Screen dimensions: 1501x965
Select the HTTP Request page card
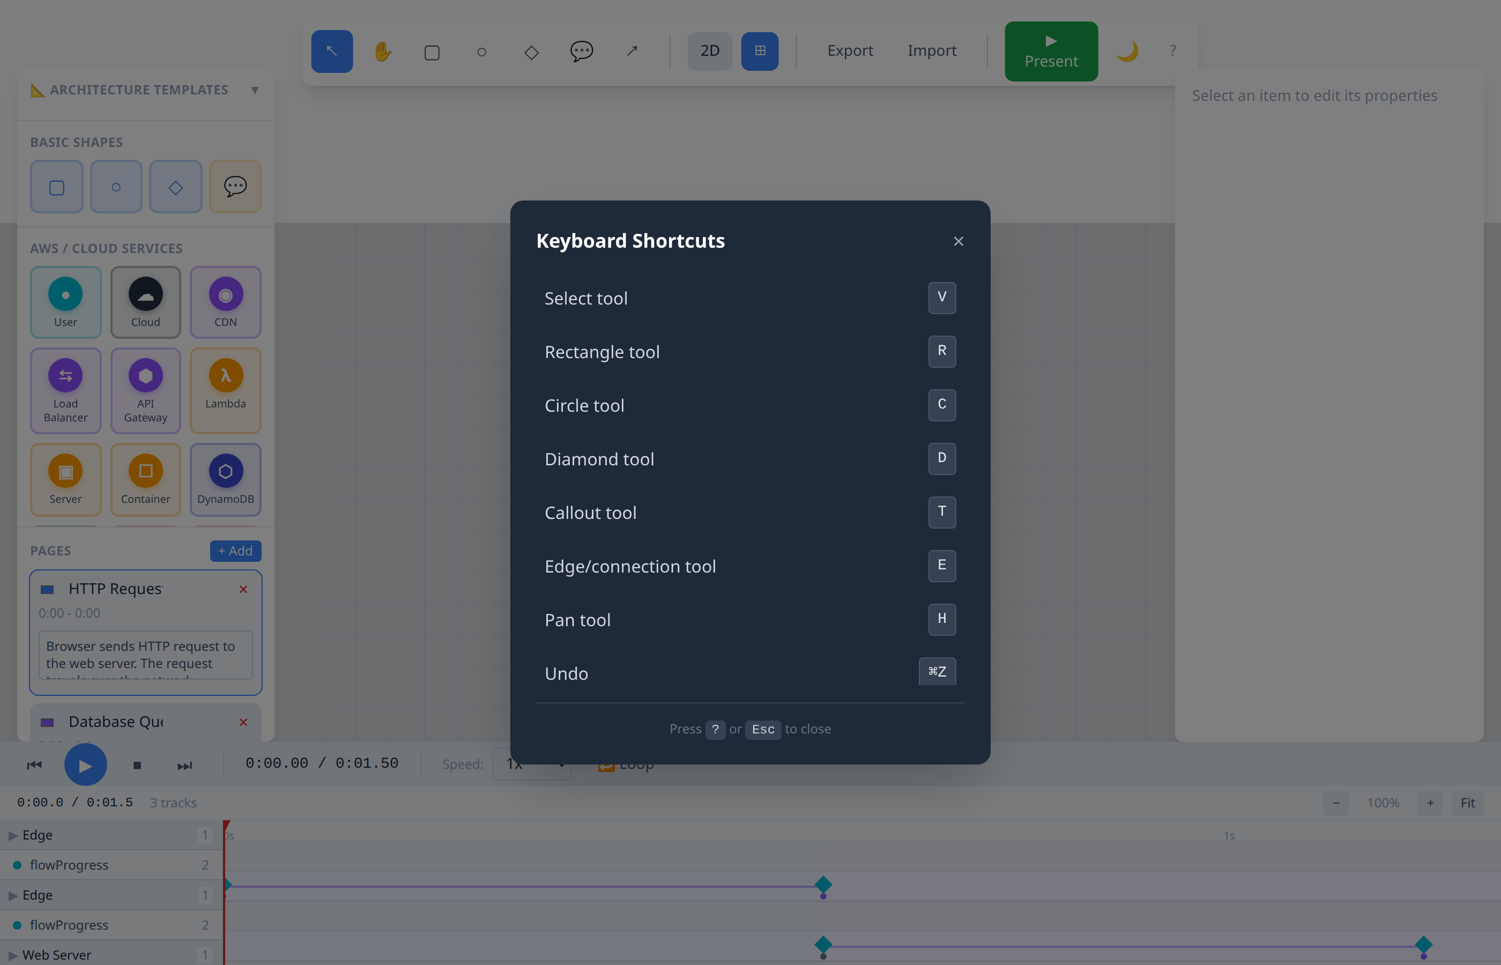coord(145,632)
